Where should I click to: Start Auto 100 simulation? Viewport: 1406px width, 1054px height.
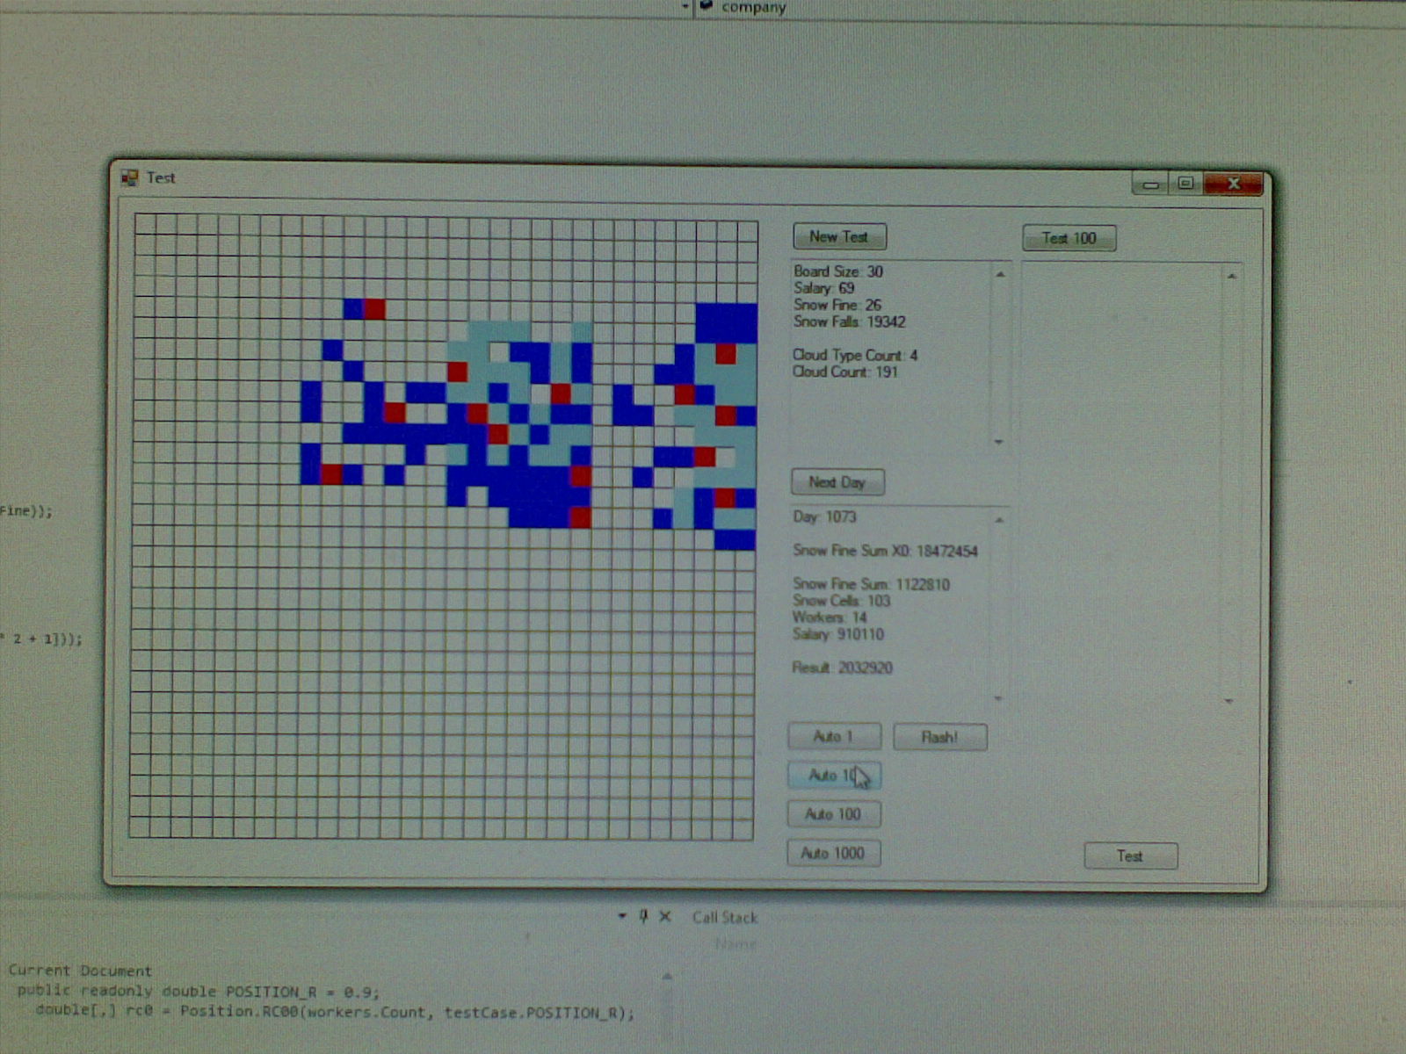[834, 814]
